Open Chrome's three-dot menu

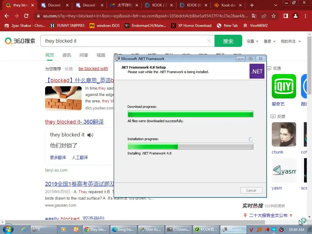coord(305,16)
